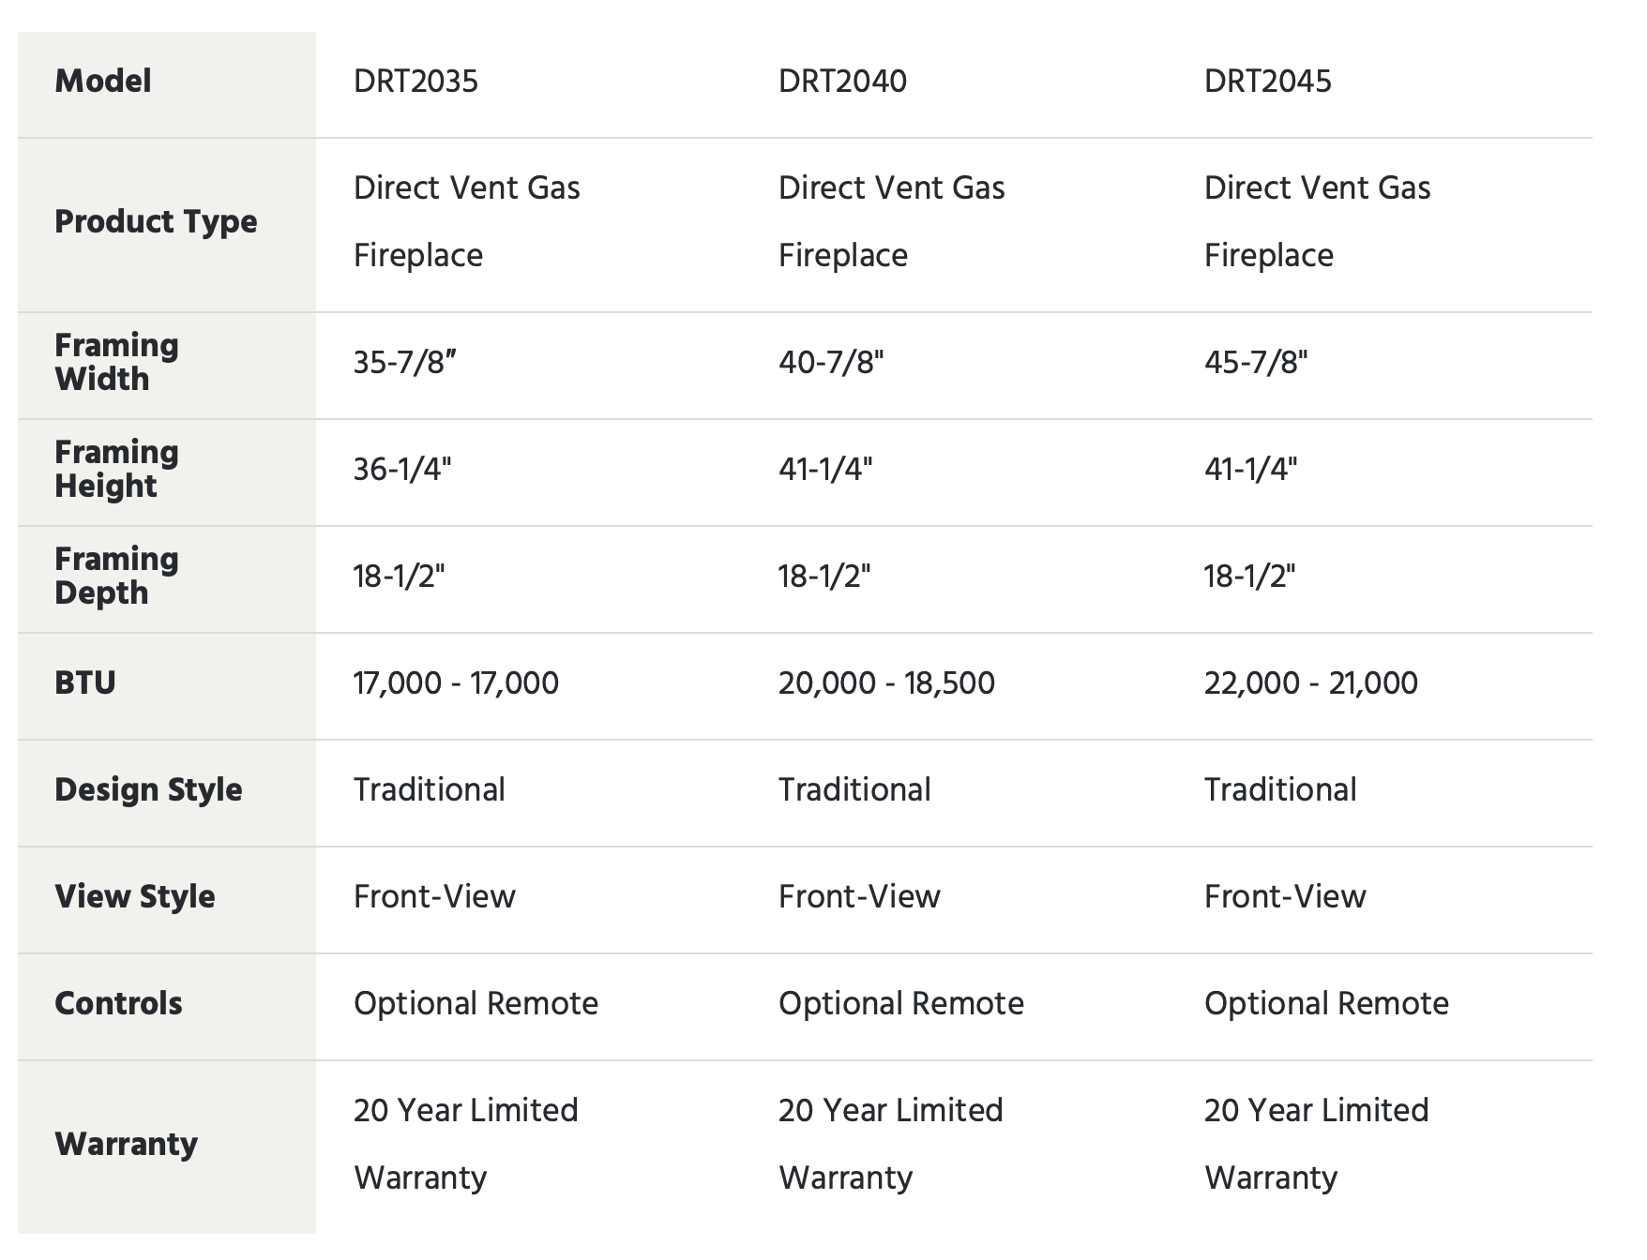
Task: Click the Design Style row label
Action: tap(148, 789)
